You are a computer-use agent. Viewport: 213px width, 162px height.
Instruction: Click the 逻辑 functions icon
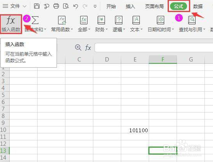(x=119, y=20)
